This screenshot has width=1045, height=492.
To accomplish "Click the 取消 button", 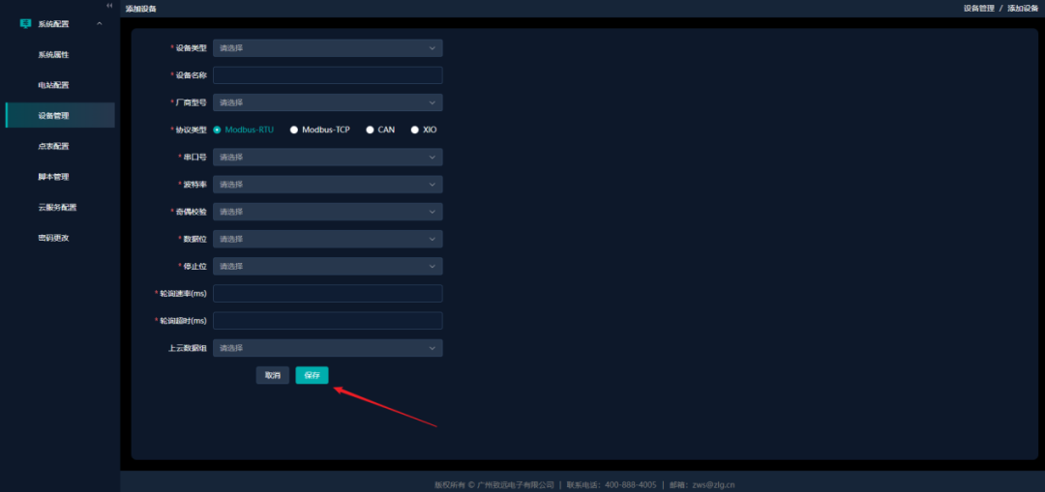I will (x=273, y=375).
